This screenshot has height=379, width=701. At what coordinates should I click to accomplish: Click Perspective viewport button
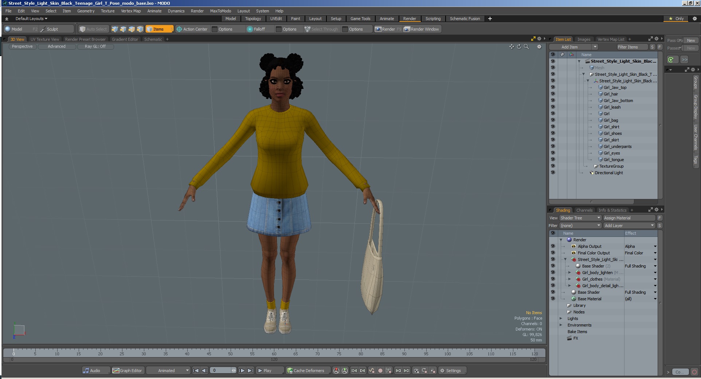point(22,47)
